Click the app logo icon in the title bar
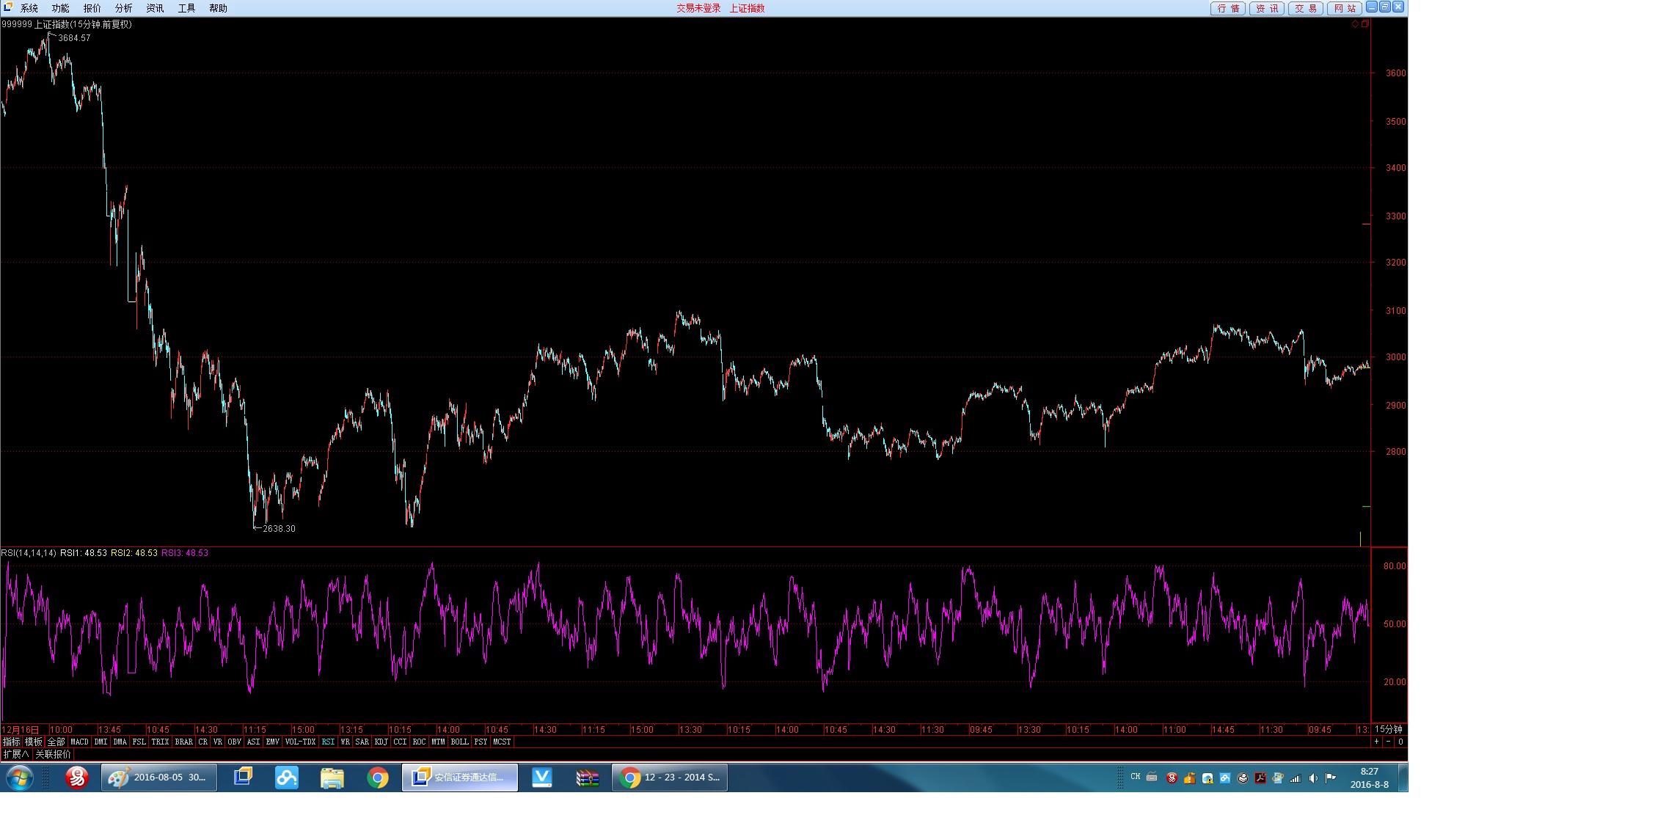Screen dimensions: 1655x834 (7, 7)
